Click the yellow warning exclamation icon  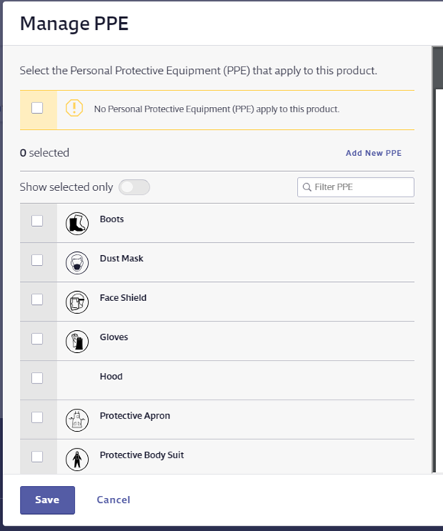tap(74, 108)
